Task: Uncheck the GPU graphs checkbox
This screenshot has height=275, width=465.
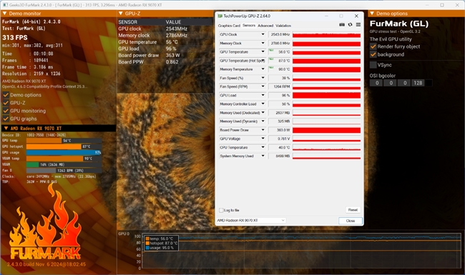Action: pos(6,119)
